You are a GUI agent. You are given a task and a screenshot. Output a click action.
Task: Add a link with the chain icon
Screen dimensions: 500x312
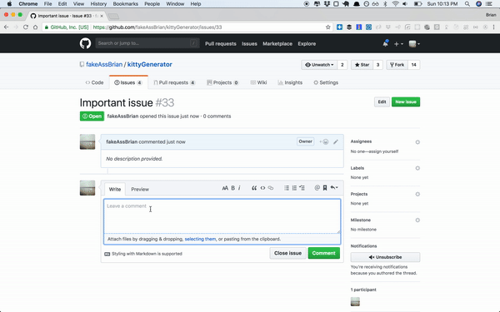click(x=271, y=188)
